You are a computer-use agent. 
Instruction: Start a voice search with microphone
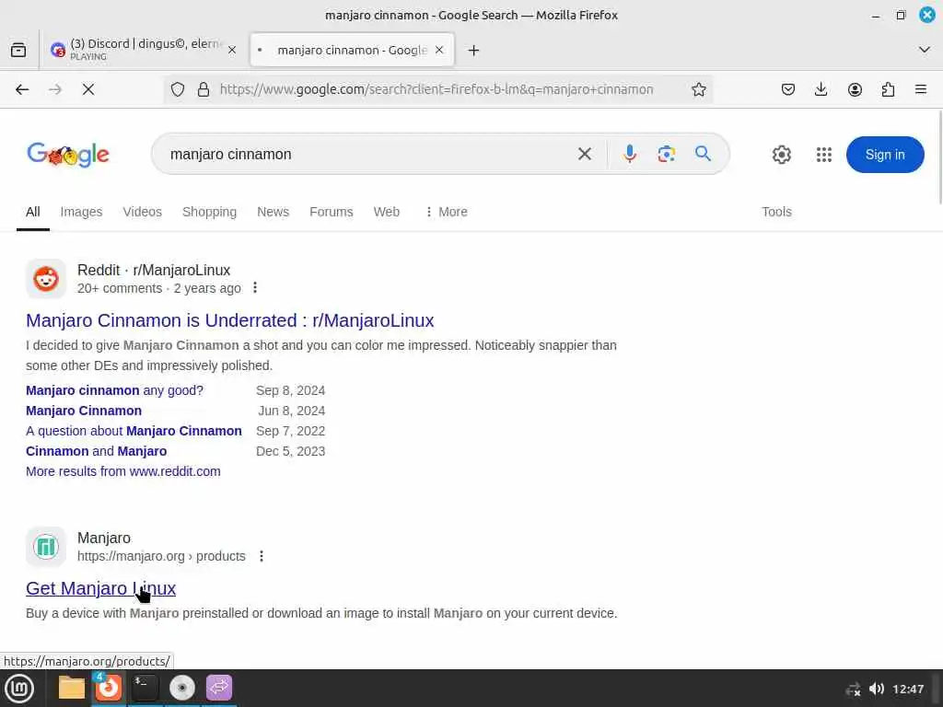click(x=630, y=155)
